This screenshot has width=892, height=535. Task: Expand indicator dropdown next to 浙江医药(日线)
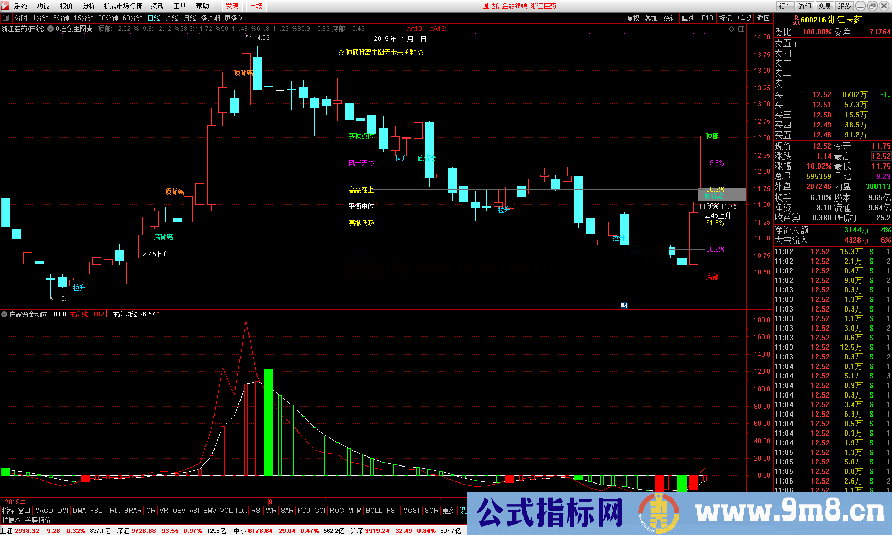(x=50, y=29)
